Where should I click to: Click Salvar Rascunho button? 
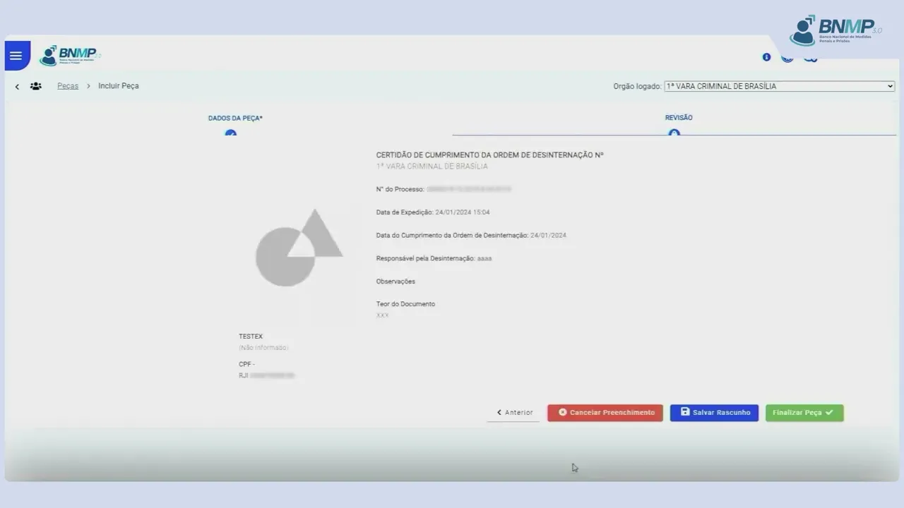pyautogui.click(x=715, y=413)
